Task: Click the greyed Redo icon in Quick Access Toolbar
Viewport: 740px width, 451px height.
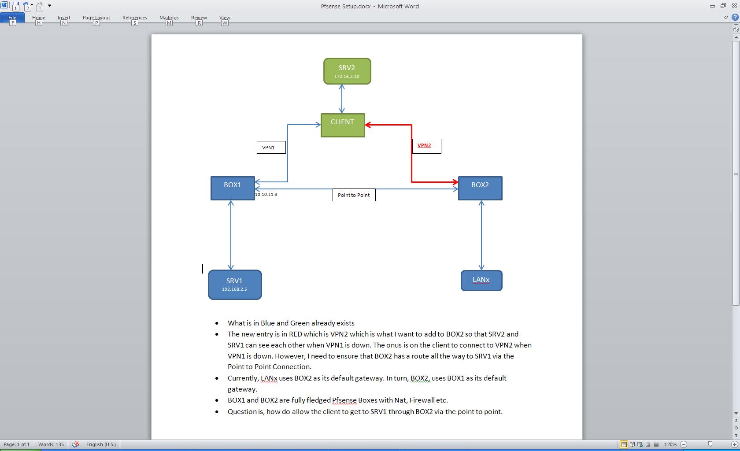Action: 39,6
